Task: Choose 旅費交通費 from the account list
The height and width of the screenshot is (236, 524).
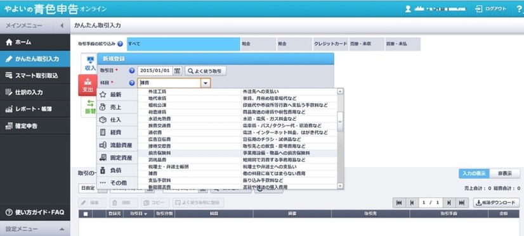Action: coord(237,126)
